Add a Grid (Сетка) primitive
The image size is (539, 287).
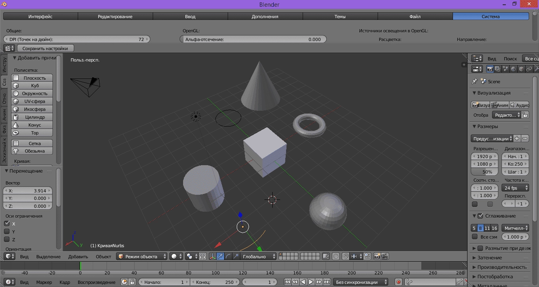tap(32, 143)
